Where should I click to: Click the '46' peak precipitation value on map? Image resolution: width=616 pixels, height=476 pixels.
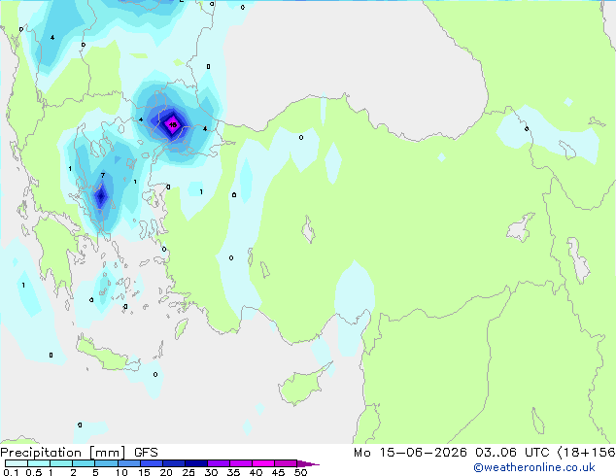pos(173,125)
